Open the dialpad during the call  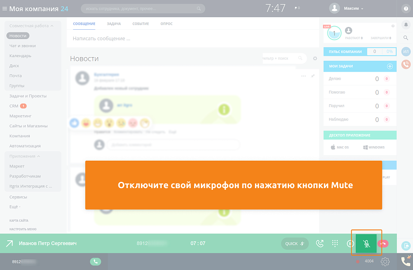click(x=335, y=243)
